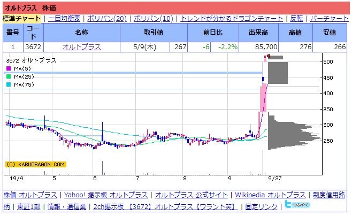Image resolution: width=352 pixels, height=216 pixels.
Task: Click the 安値 column header
Action: [330, 33]
